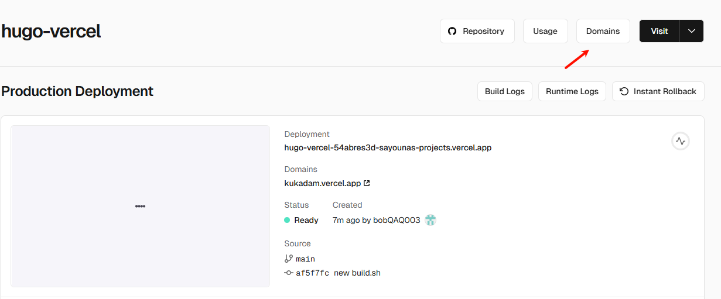Open commit hash af5f7fc
This screenshot has height=299, width=721.
click(x=312, y=273)
